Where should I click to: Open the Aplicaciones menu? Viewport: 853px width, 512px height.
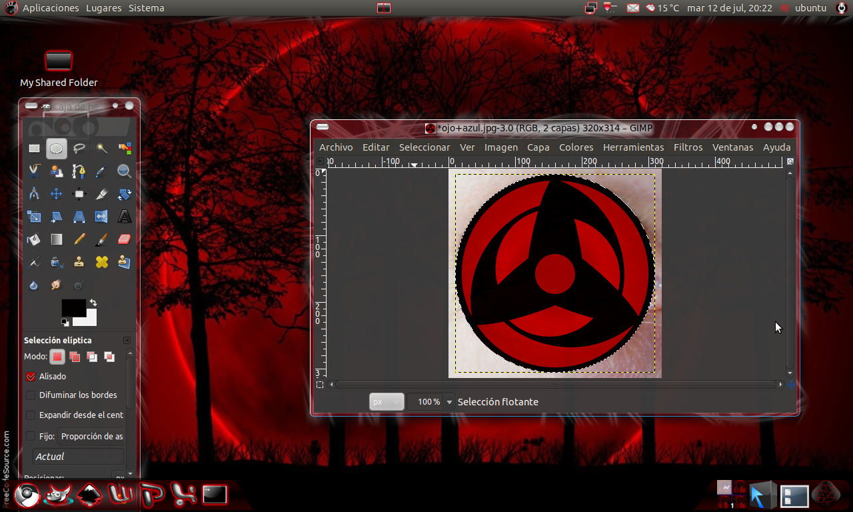[51, 8]
